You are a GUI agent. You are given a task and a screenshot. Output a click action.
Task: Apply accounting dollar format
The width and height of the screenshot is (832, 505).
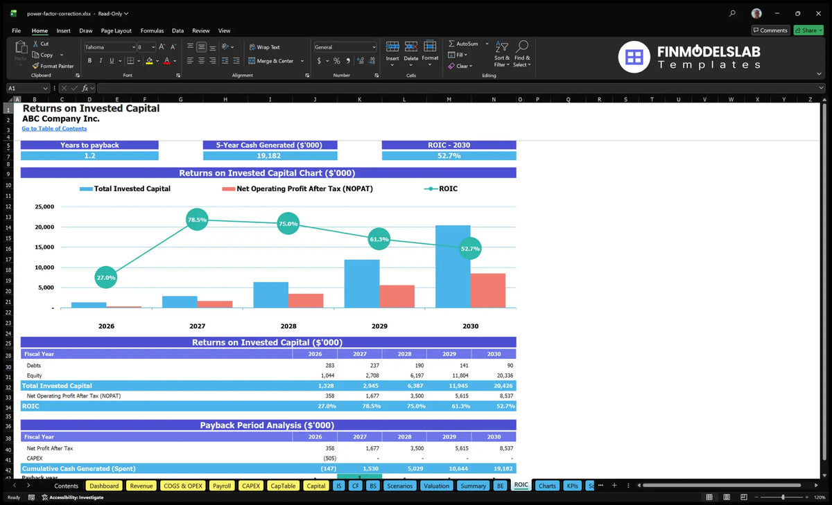click(319, 61)
